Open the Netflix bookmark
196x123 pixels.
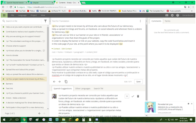tap(93, 11)
